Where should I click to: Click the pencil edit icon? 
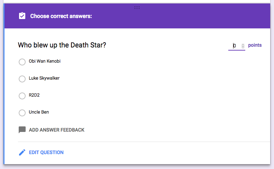[x=22, y=152]
